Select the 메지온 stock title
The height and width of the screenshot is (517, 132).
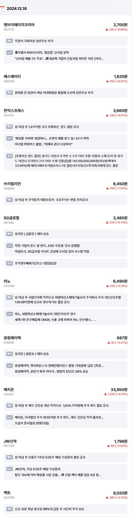click(9, 389)
